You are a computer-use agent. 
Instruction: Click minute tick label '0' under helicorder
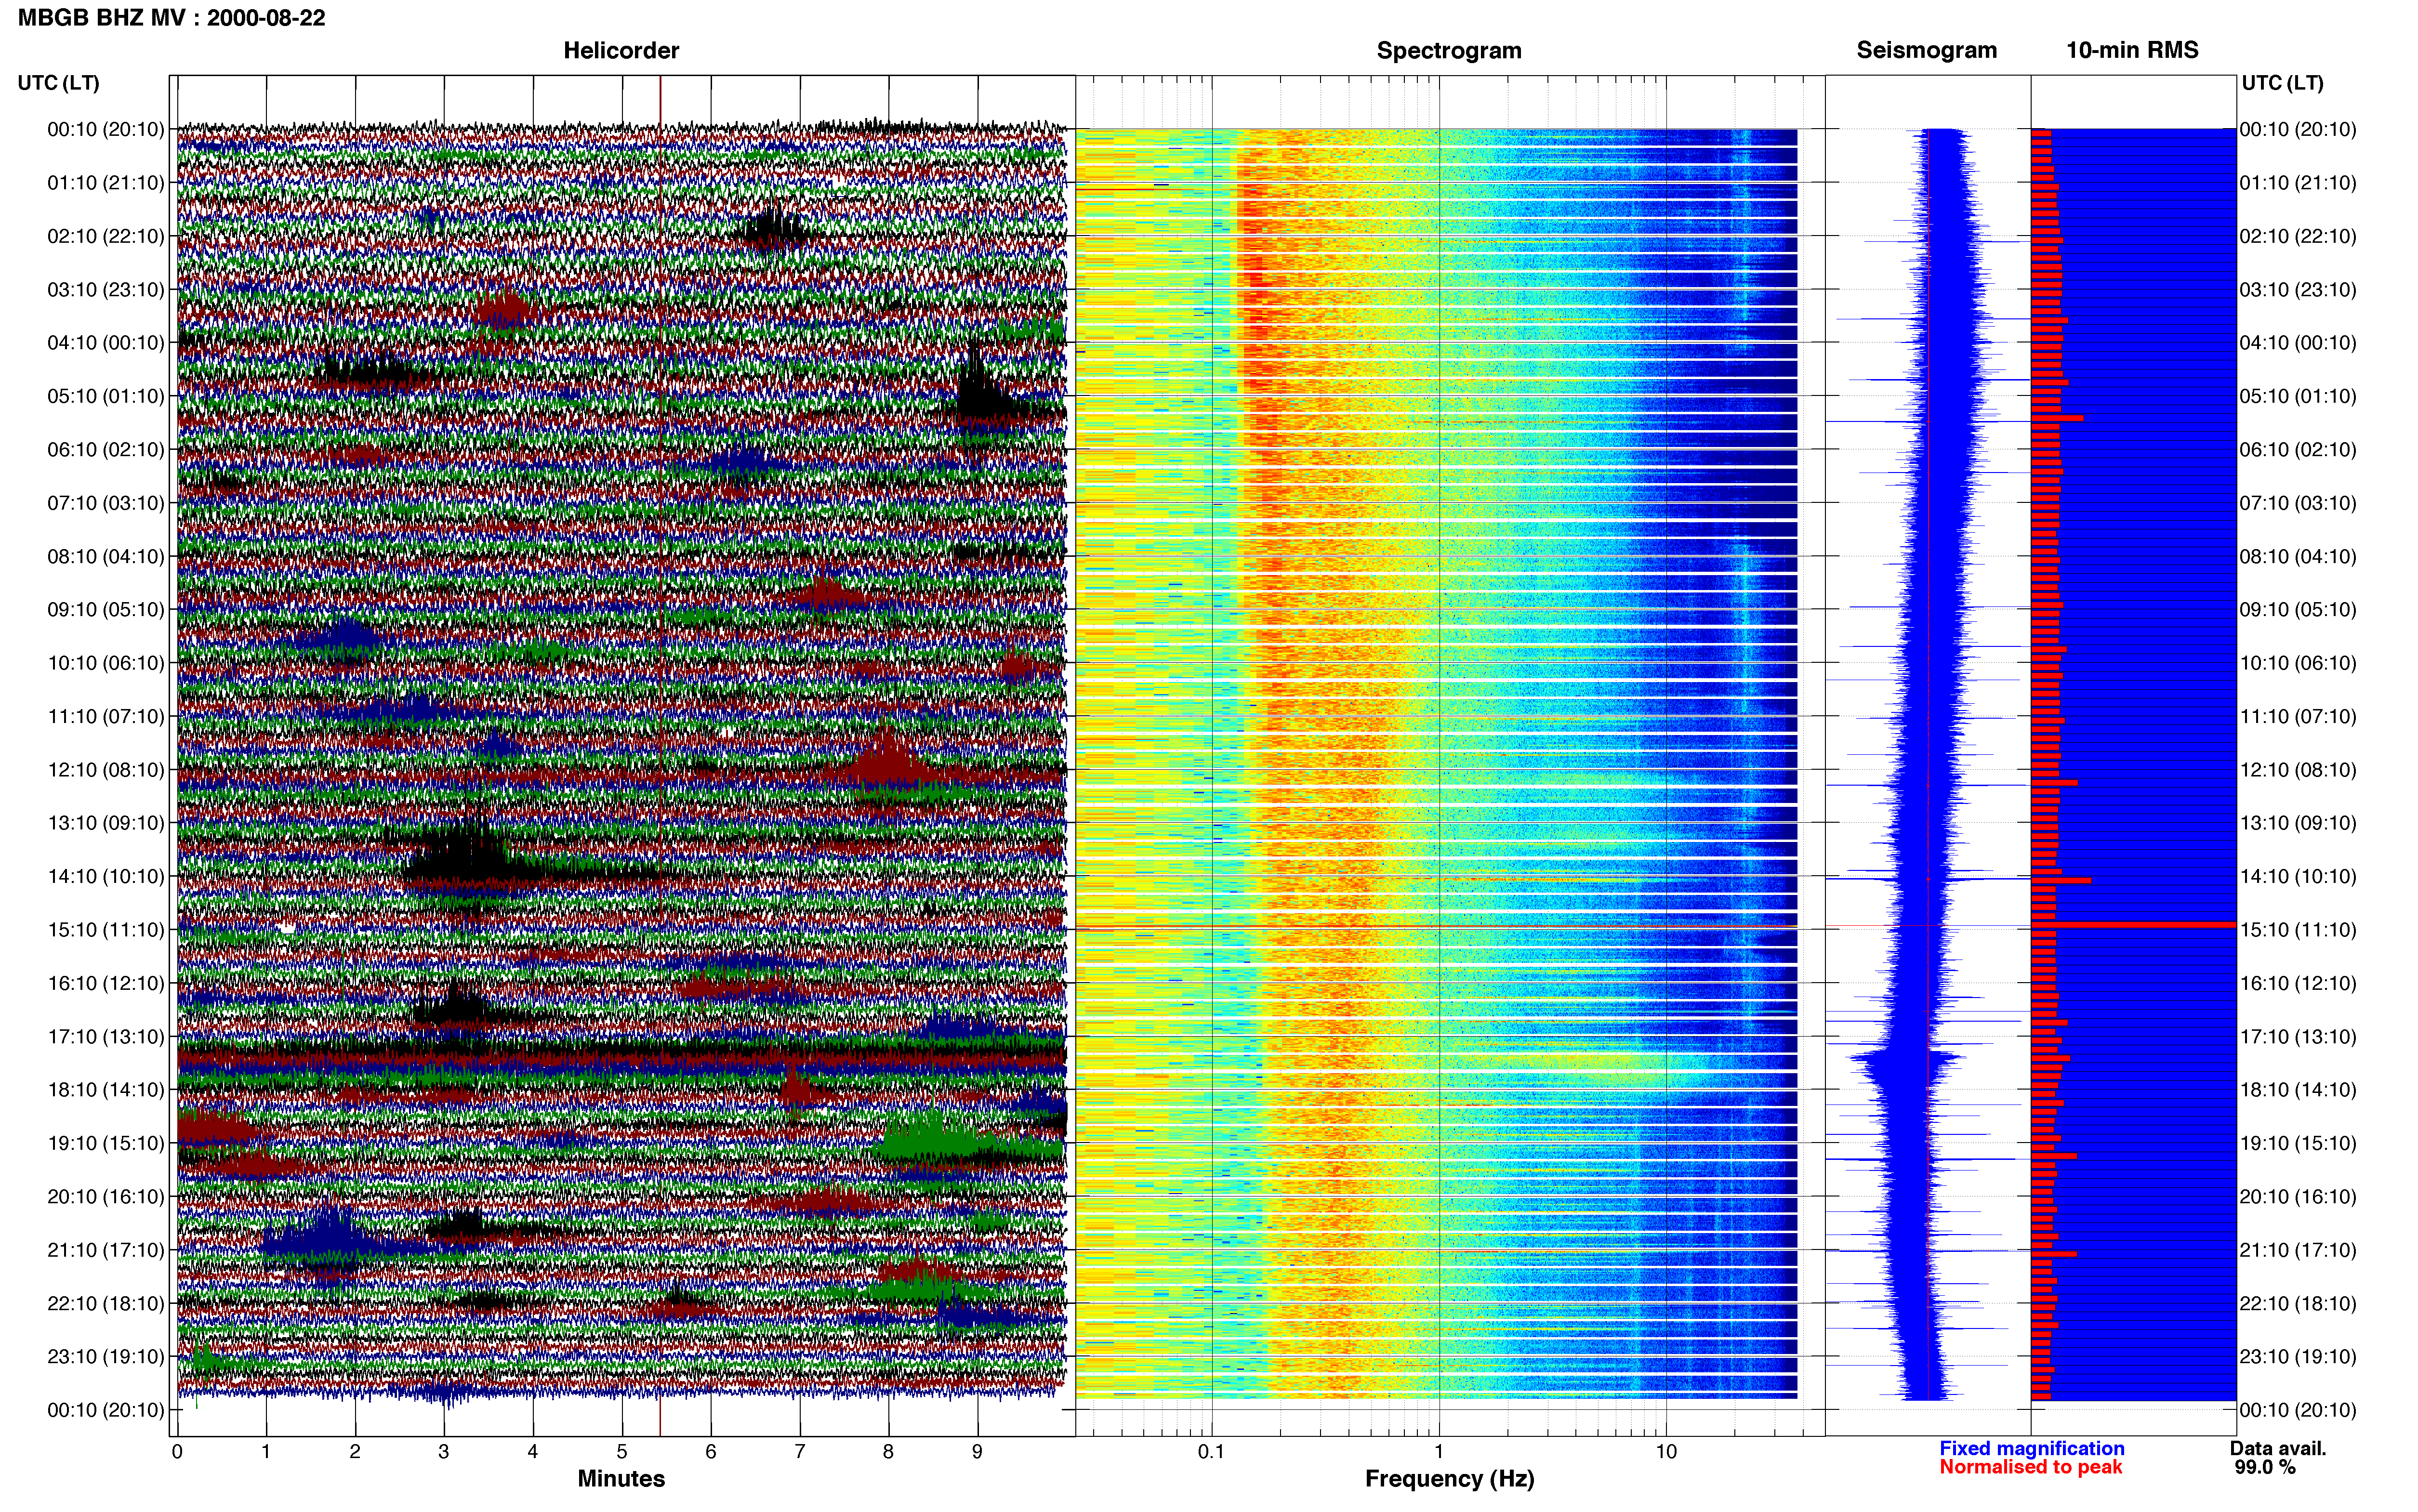click(x=177, y=1451)
